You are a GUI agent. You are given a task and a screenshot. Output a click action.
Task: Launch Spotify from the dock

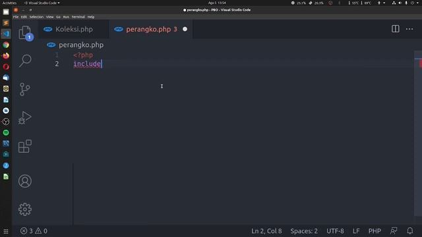tap(6, 132)
